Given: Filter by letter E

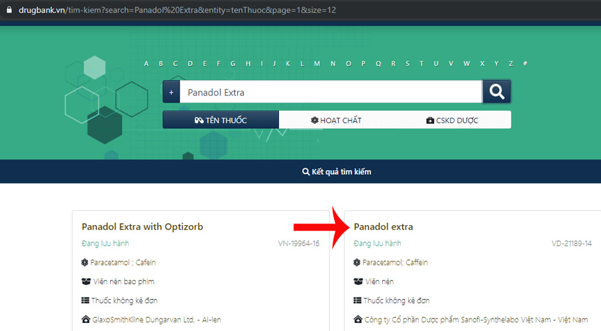Looking at the screenshot, I should (x=205, y=64).
